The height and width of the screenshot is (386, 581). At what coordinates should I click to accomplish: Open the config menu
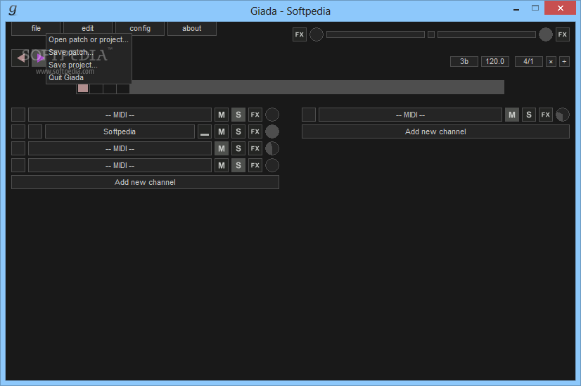[x=140, y=29]
